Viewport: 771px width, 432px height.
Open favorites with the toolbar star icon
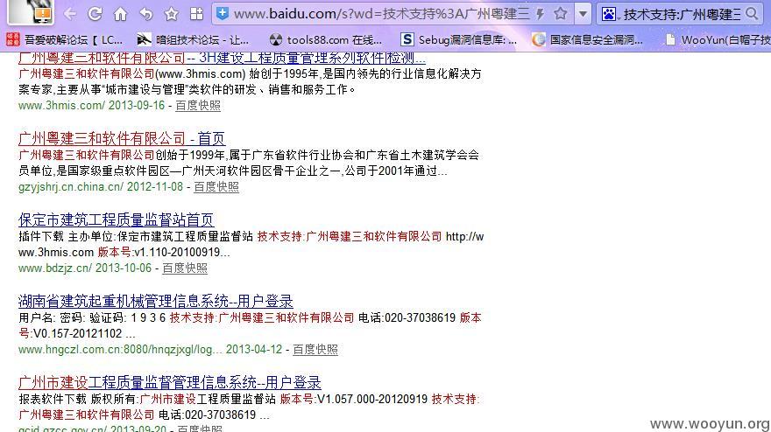tap(171, 14)
